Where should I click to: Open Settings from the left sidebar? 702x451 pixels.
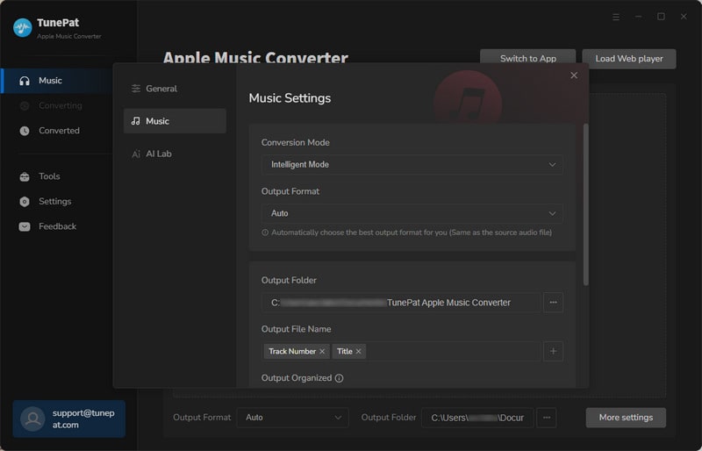pyautogui.click(x=57, y=202)
